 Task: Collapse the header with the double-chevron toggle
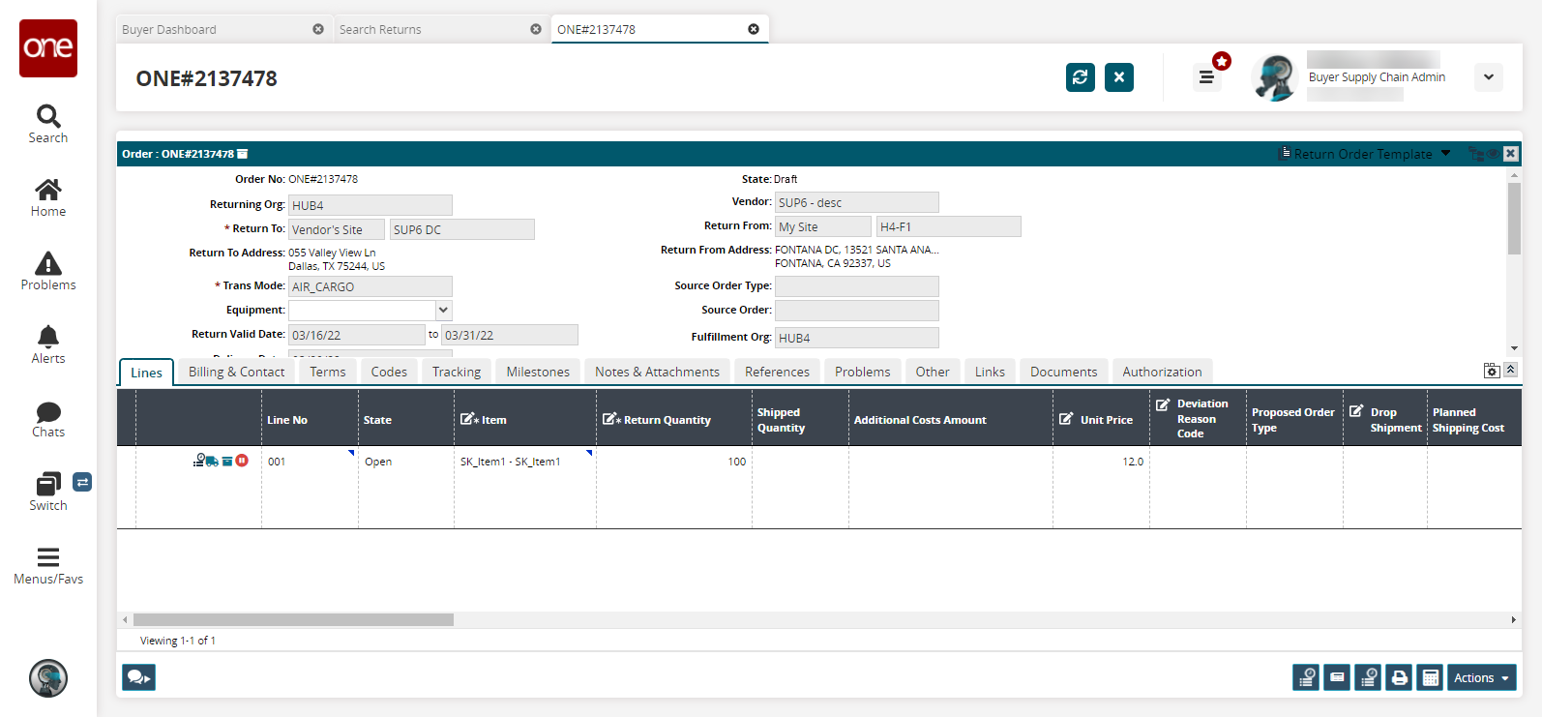[1510, 370]
